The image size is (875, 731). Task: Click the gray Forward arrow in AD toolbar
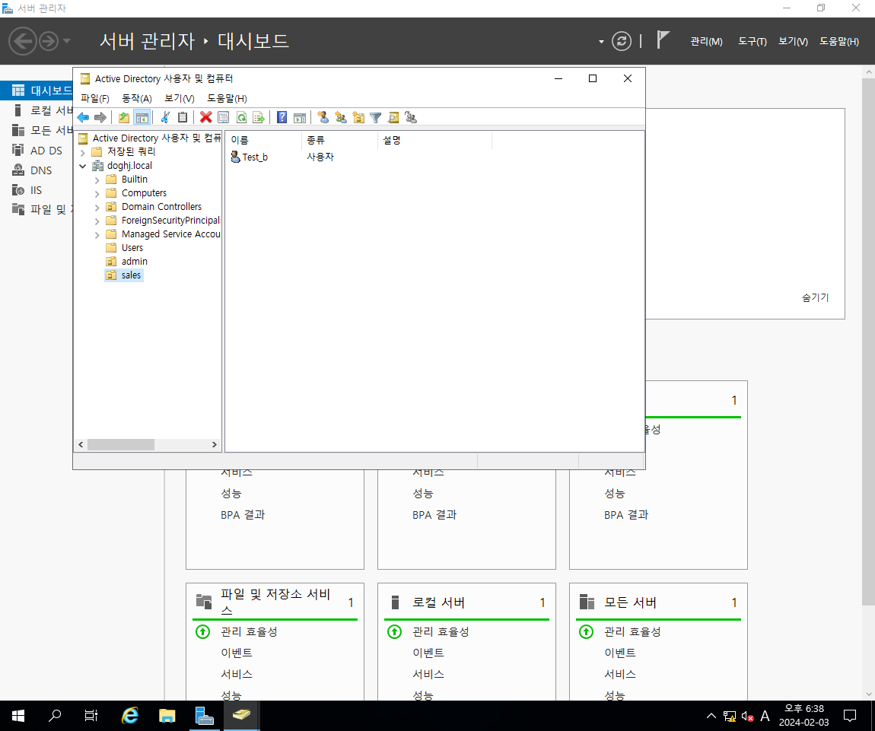100,117
